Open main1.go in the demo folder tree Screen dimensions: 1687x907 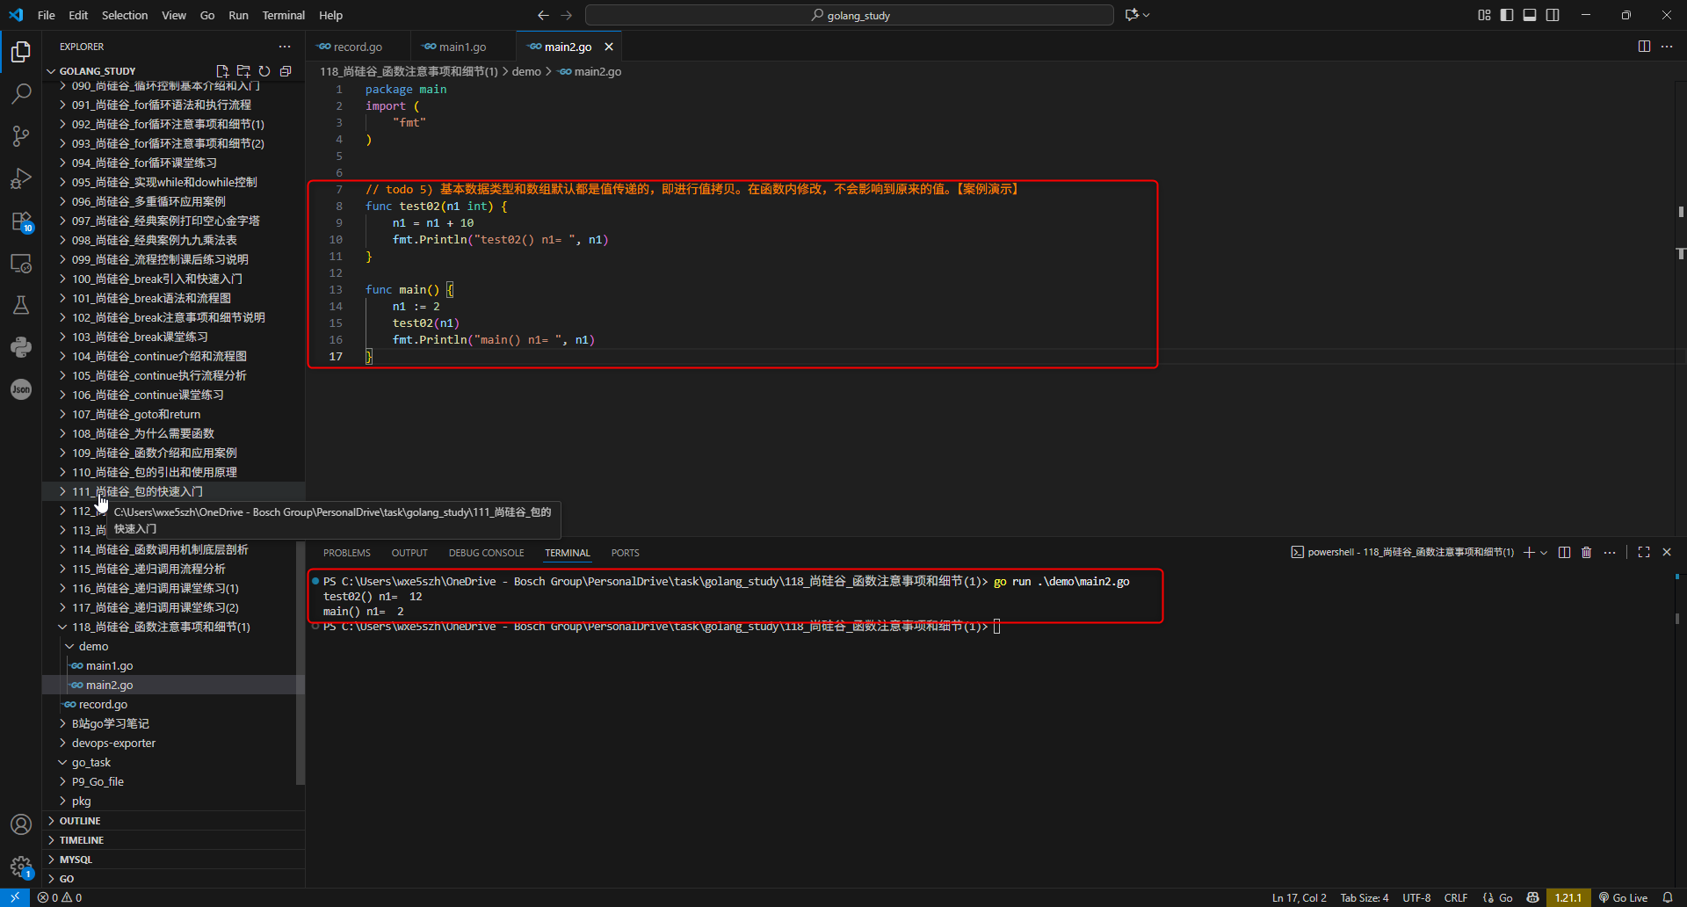point(174,666)
